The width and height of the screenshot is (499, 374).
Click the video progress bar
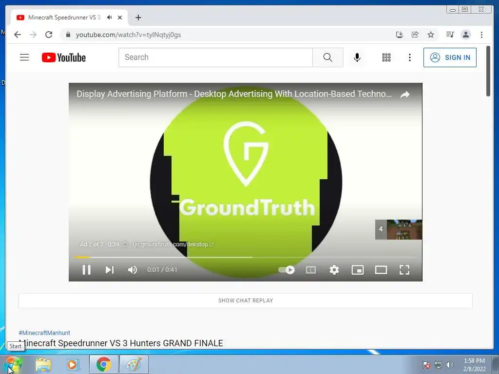tap(245, 257)
